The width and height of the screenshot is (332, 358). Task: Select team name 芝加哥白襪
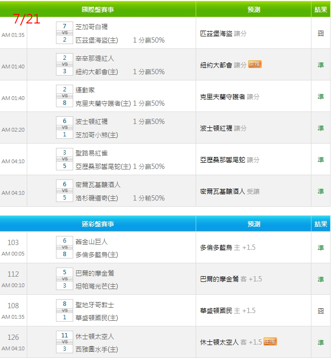point(91,27)
